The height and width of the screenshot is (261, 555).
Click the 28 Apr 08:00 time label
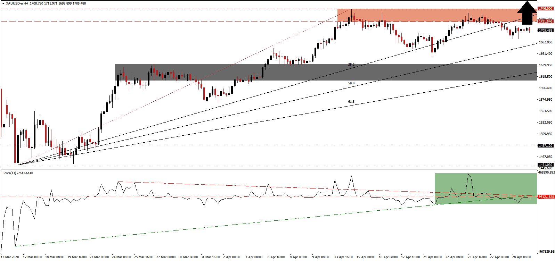click(x=522, y=257)
